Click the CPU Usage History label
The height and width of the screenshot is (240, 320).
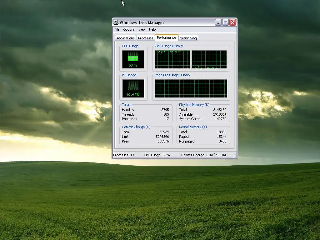point(169,46)
